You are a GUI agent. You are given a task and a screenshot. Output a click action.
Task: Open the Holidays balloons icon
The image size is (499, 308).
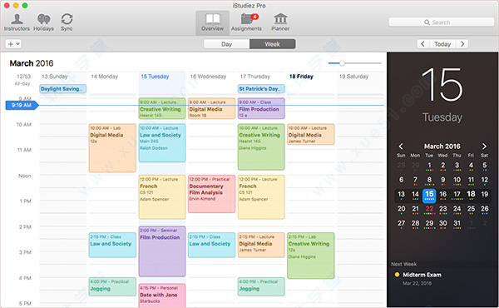pyautogui.click(x=43, y=22)
